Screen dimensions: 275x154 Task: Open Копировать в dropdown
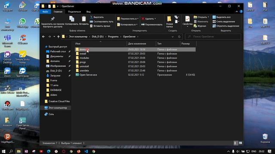[x=127, y=24]
